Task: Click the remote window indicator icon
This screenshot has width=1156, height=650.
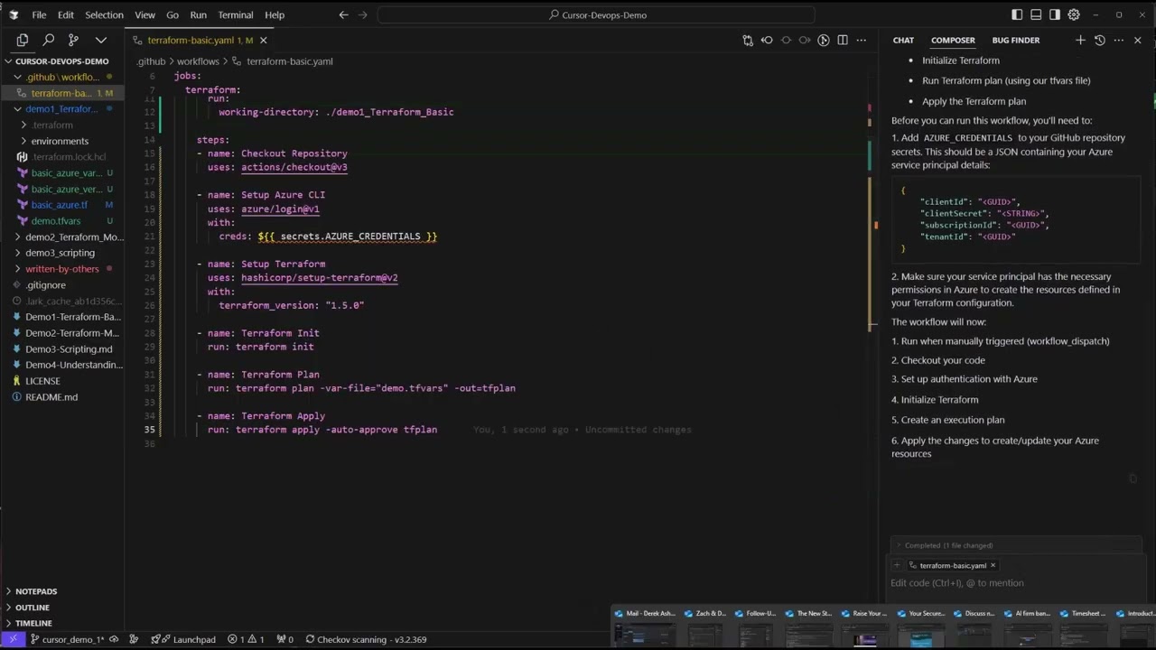Action: 12,639
